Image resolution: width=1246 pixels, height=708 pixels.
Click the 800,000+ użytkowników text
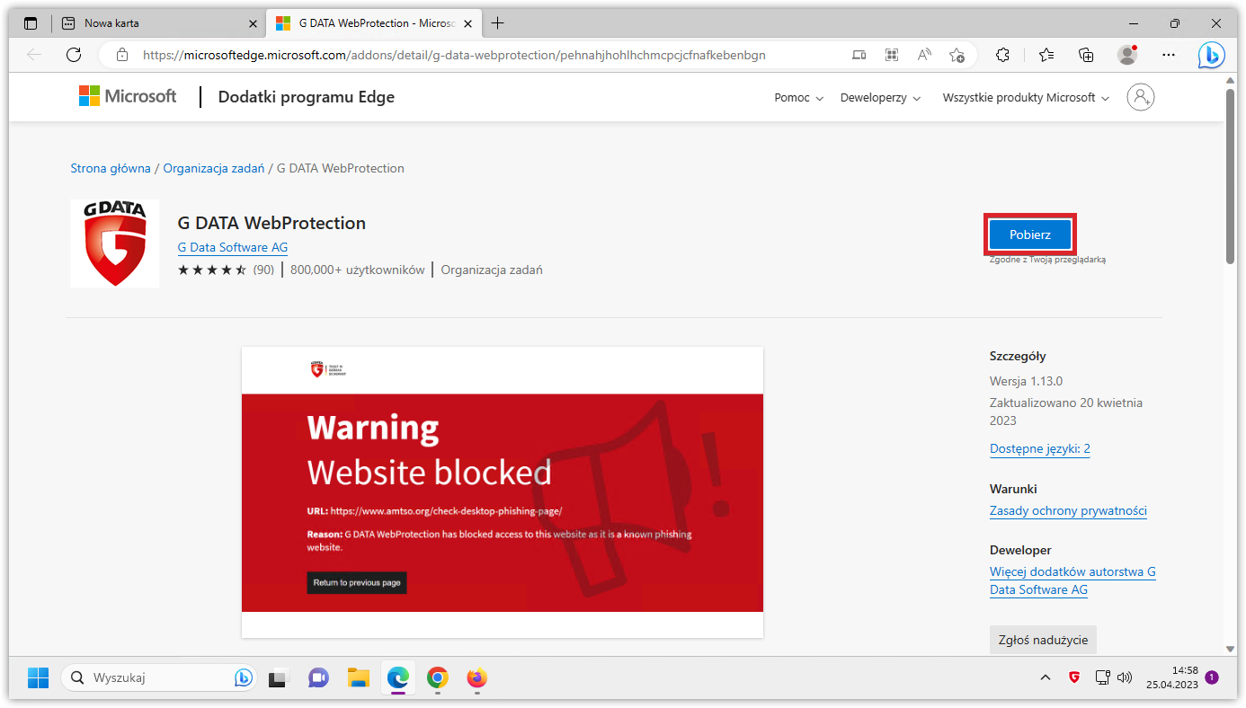tap(358, 270)
